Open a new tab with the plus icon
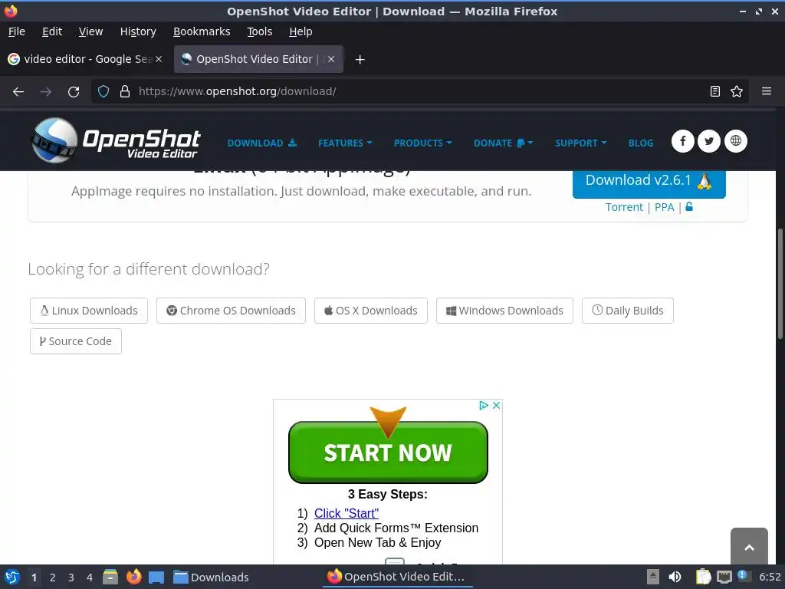This screenshot has height=589, width=785. point(360,60)
